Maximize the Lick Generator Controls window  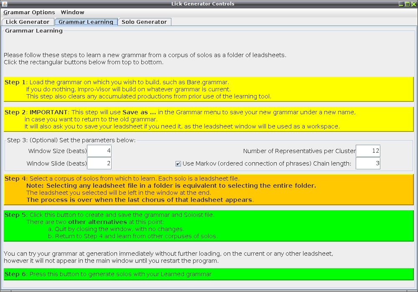pos(408,4)
